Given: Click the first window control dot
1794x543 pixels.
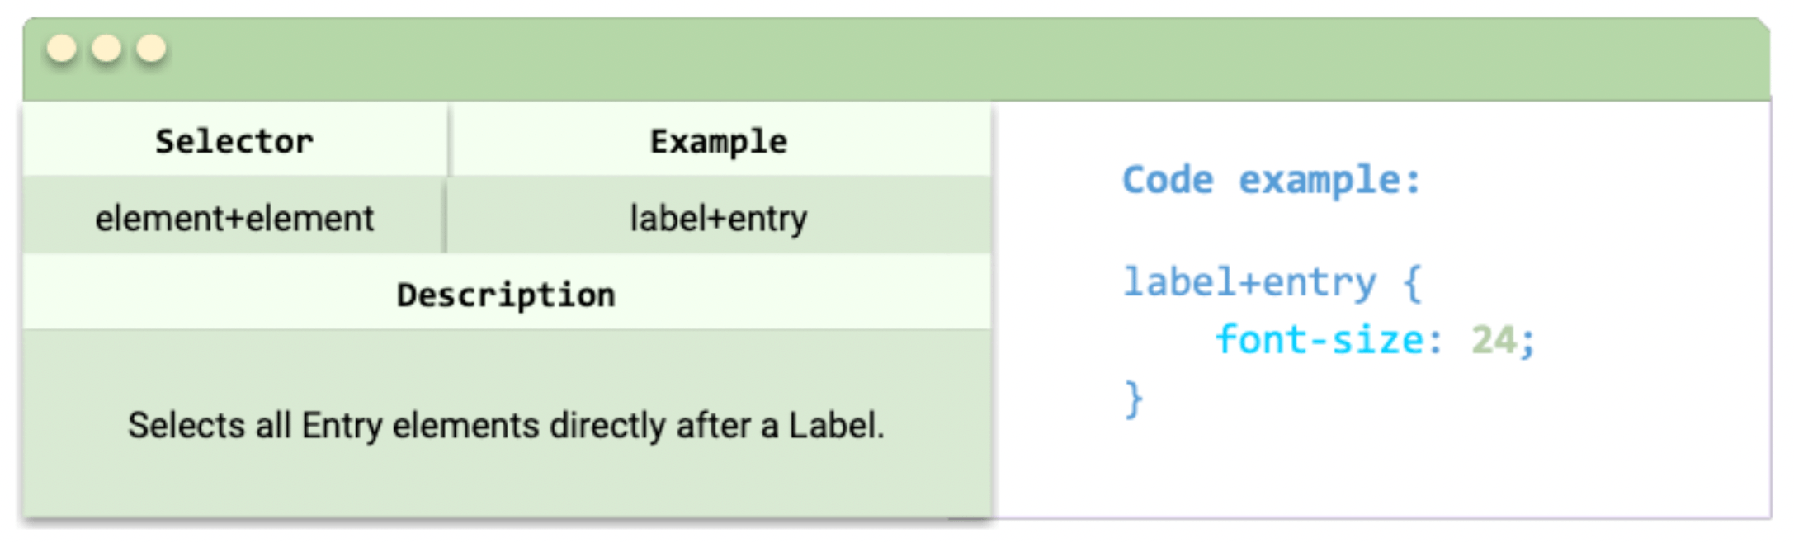Looking at the screenshot, I should click(62, 49).
